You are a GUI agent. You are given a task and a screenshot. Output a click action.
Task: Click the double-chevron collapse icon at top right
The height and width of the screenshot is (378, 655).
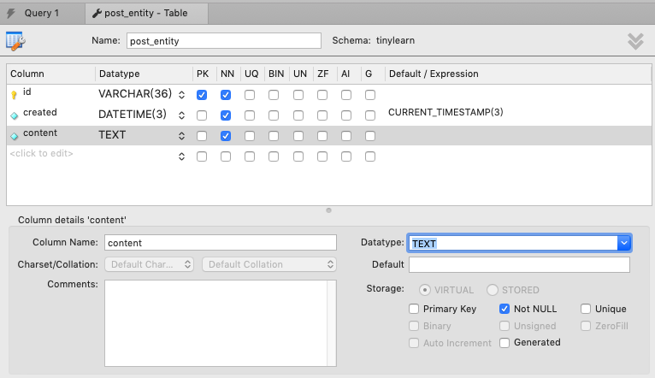[x=635, y=40]
